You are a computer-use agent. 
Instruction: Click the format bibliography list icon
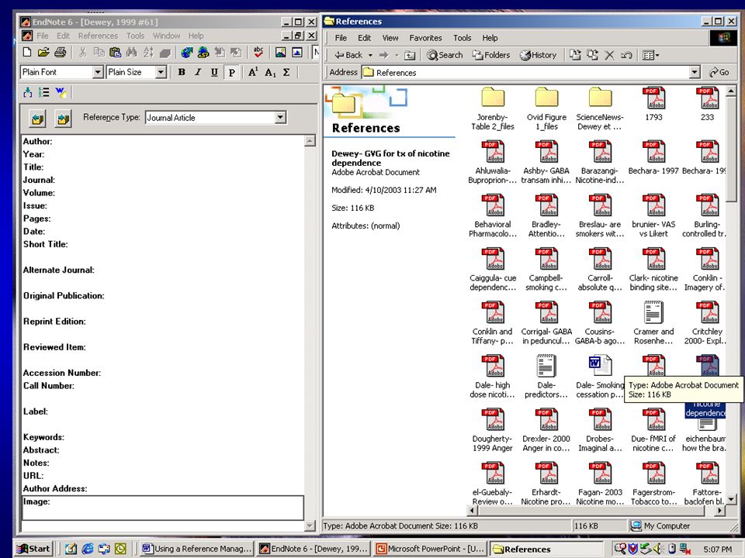pos(43,92)
